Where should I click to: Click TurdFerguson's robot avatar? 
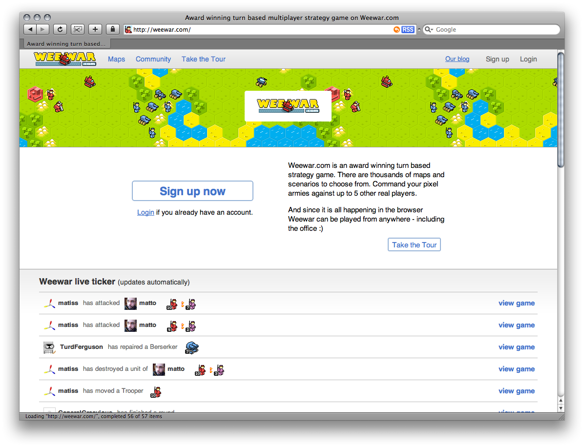[49, 347]
